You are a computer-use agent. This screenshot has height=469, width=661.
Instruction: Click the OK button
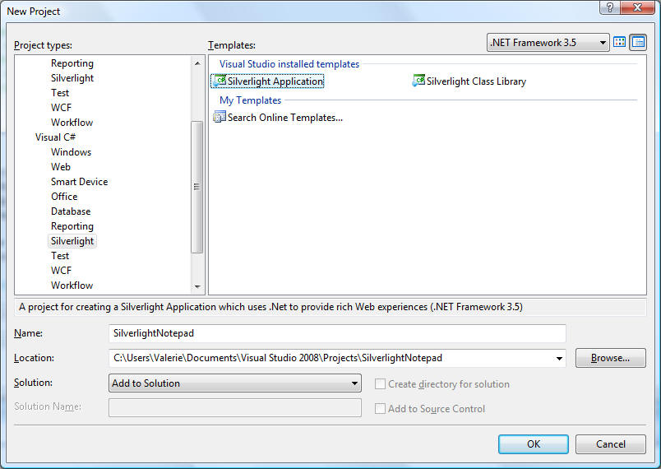[534, 444]
